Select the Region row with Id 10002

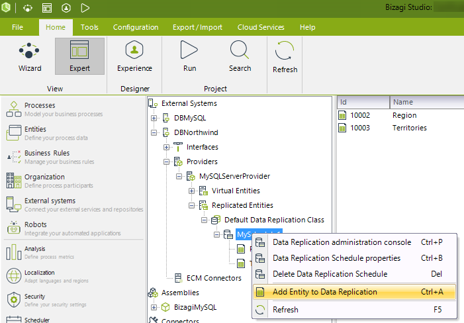click(400, 115)
